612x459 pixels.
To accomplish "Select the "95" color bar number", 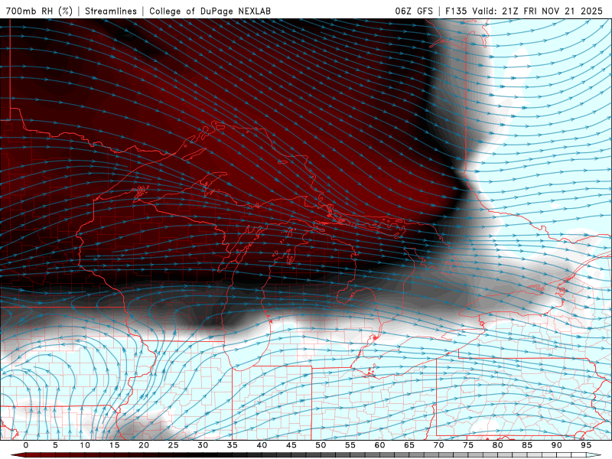I will (x=586, y=445).
